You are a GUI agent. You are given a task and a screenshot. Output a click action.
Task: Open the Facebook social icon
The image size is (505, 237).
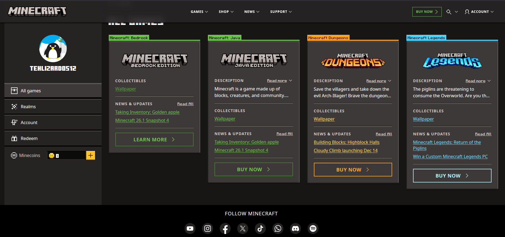click(x=225, y=229)
